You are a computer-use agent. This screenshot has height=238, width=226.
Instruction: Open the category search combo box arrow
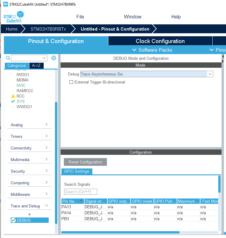coord(44,58)
